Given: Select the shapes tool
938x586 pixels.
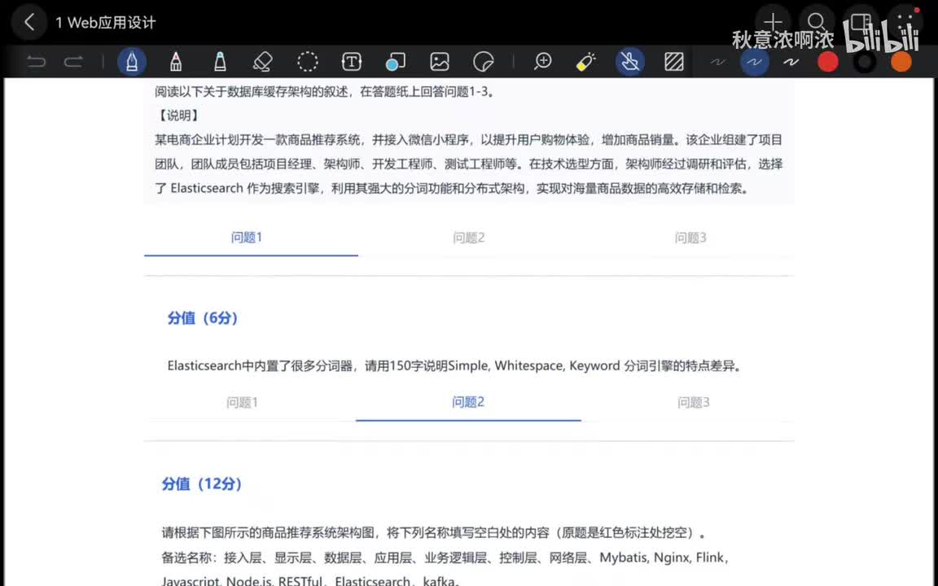Looking at the screenshot, I should coord(396,62).
